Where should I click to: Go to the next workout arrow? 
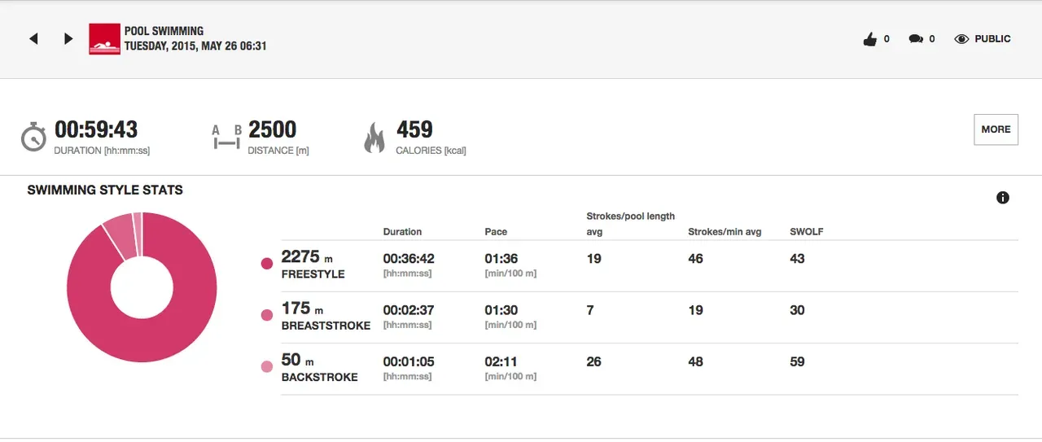pyautogui.click(x=68, y=39)
